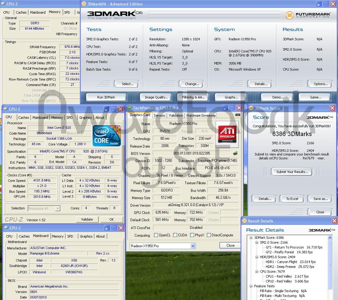Toggle the CUDA checkbox in GPU-Z
338x300 pixels.
[x=175, y=235]
